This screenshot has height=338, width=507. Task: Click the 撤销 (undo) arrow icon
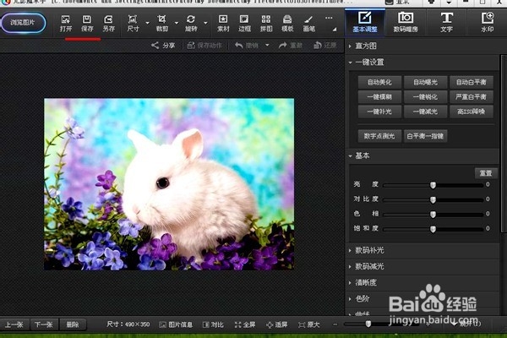(x=239, y=46)
